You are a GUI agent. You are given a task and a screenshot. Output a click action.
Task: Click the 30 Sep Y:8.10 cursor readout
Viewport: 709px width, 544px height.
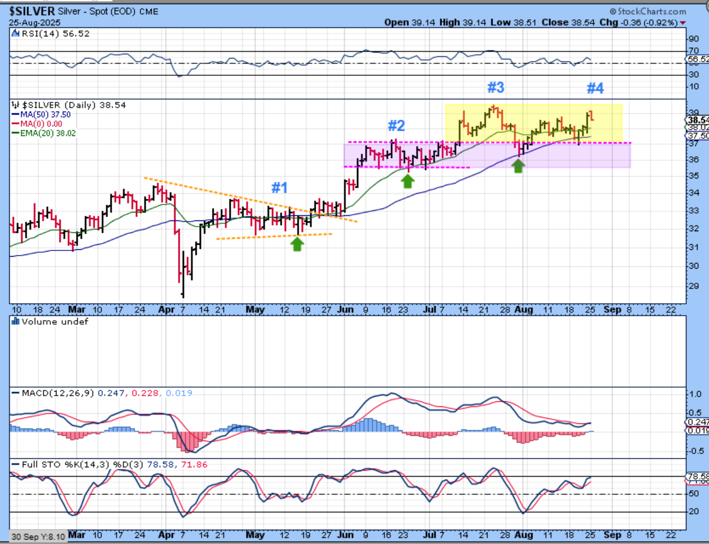[x=37, y=536]
